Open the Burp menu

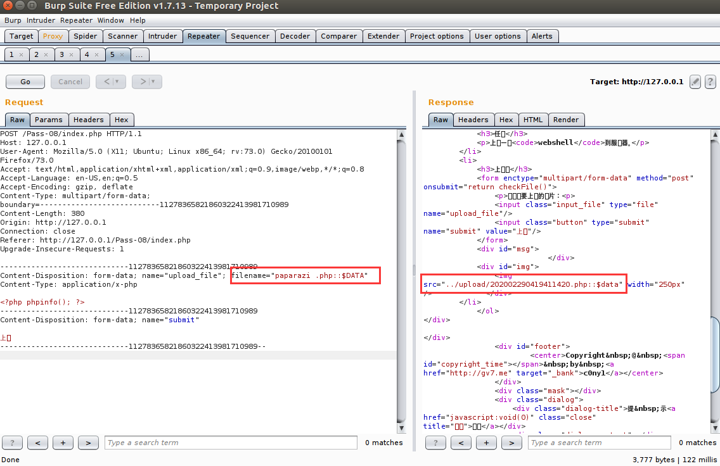click(13, 20)
